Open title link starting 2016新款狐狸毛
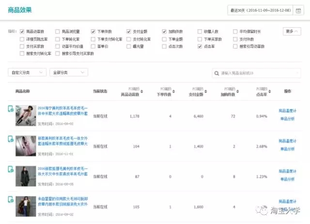 pos(62,171)
